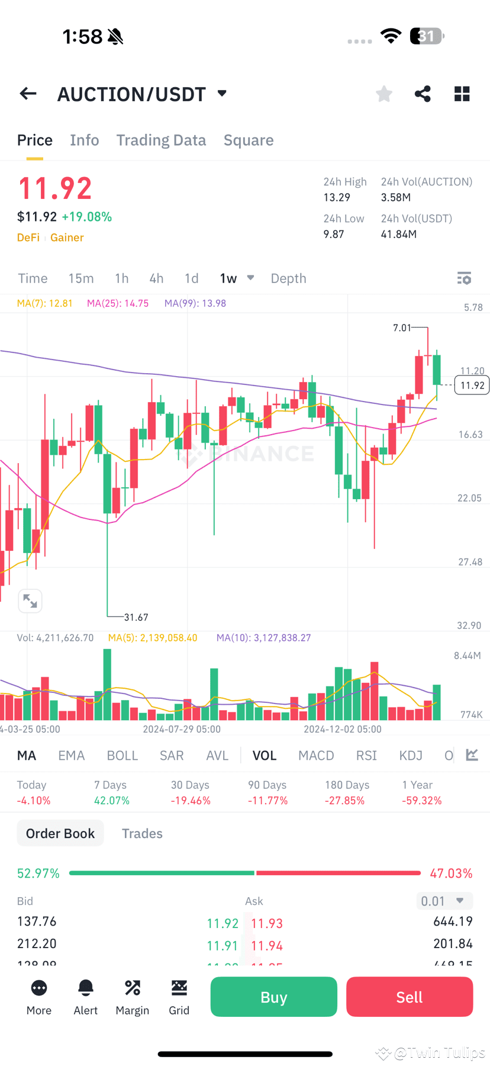Open chart settings icon beside Depth

pos(464,278)
